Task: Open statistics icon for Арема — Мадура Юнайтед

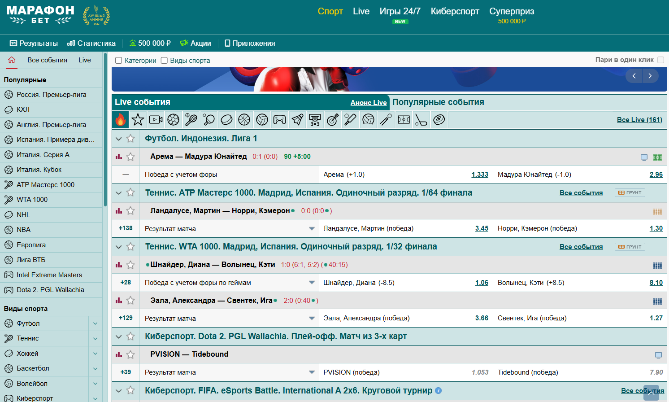Action: [119, 157]
